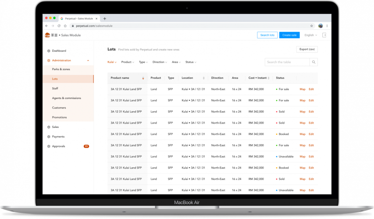Viewport: 374px width, 219px height.
Task: Sort by Cost Instant column arrows
Action: point(269,78)
